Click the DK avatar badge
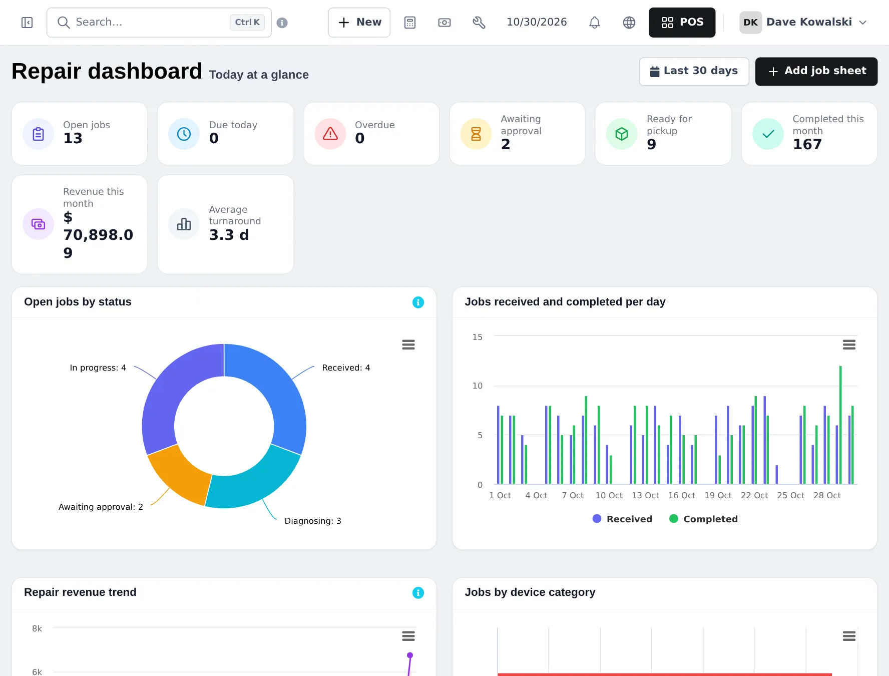 coord(750,23)
